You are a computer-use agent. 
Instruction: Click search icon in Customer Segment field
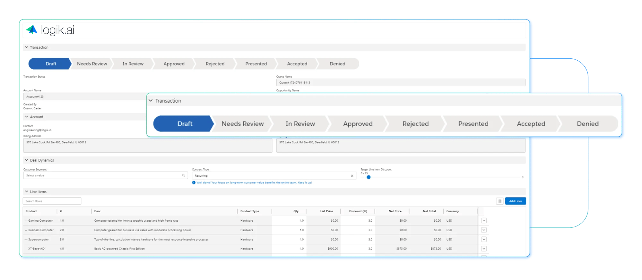[184, 175]
